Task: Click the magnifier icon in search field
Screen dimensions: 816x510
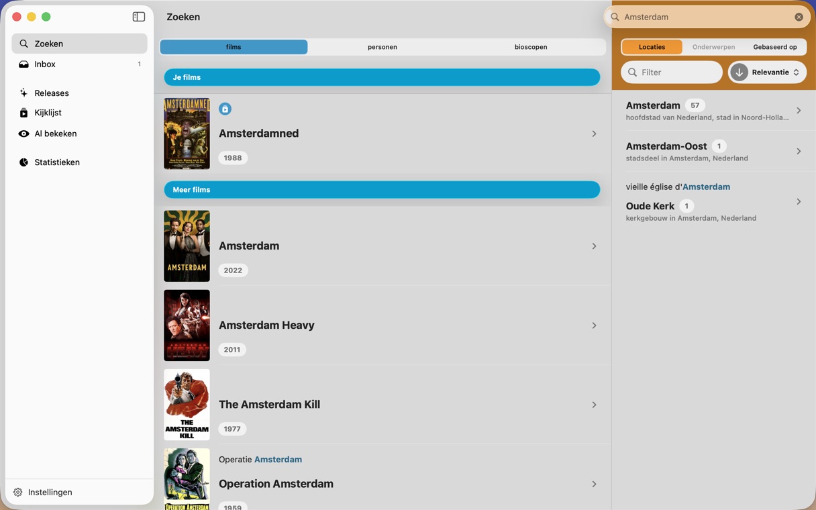Action: [615, 17]
